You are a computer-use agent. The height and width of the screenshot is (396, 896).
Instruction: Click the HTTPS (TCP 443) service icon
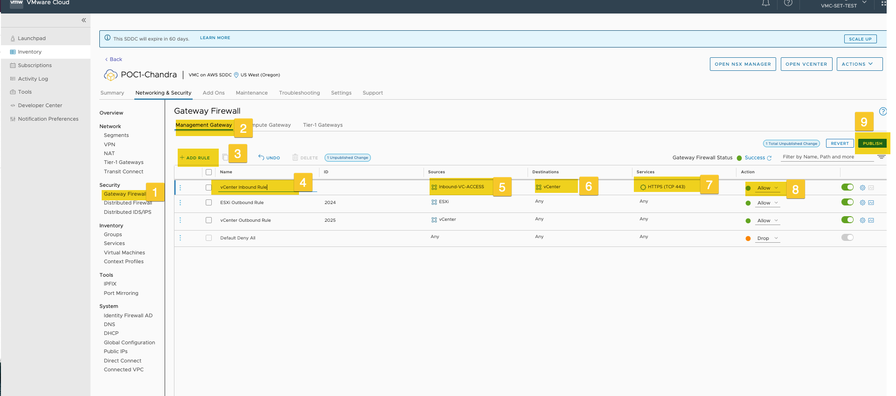(643, 187)
